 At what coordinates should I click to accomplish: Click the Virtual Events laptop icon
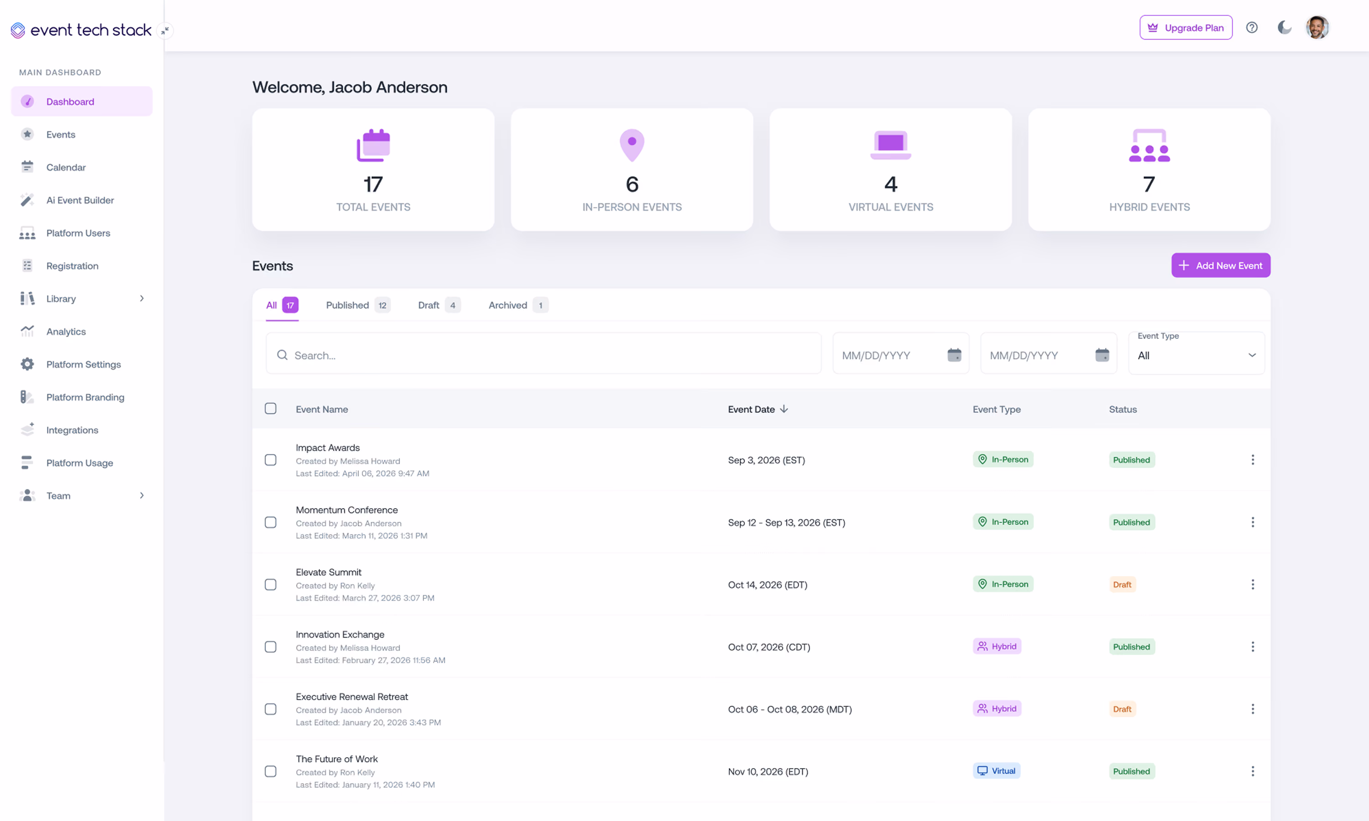890,145
